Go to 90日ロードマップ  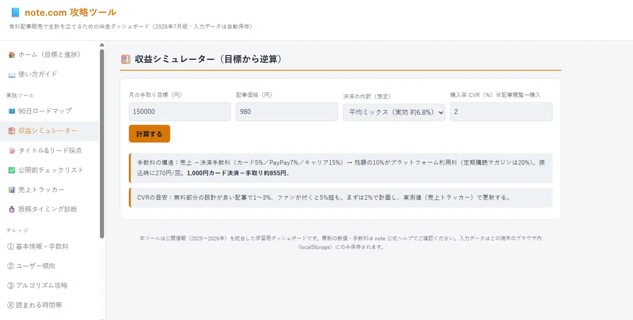49,111
